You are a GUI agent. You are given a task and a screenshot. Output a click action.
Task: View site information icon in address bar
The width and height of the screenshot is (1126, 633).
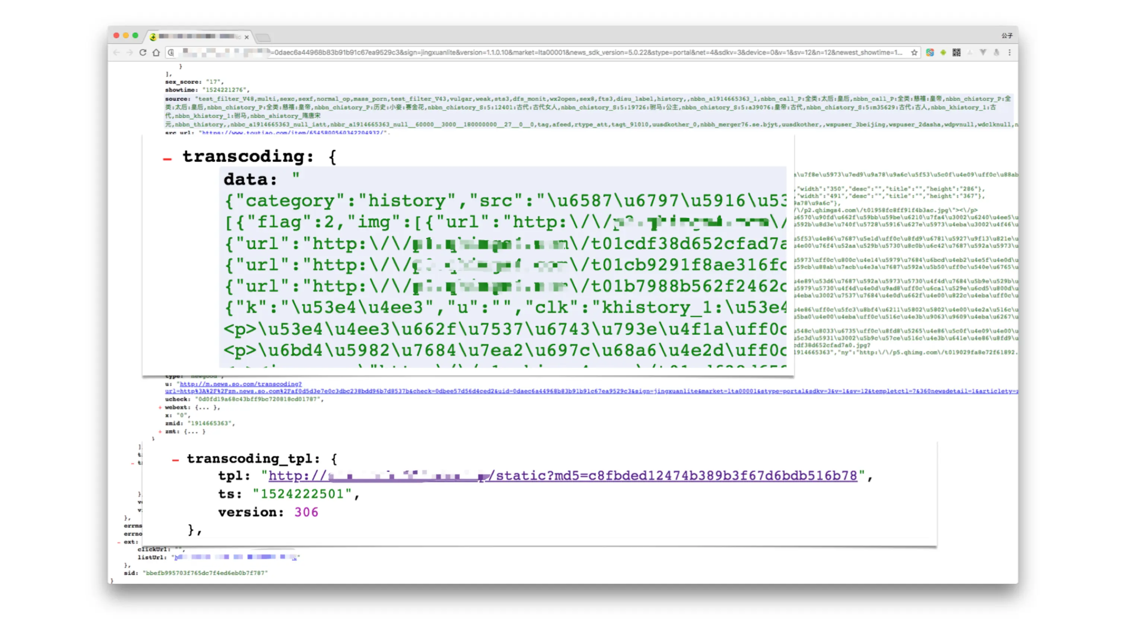pyautogui.click(x=171, y=52)
